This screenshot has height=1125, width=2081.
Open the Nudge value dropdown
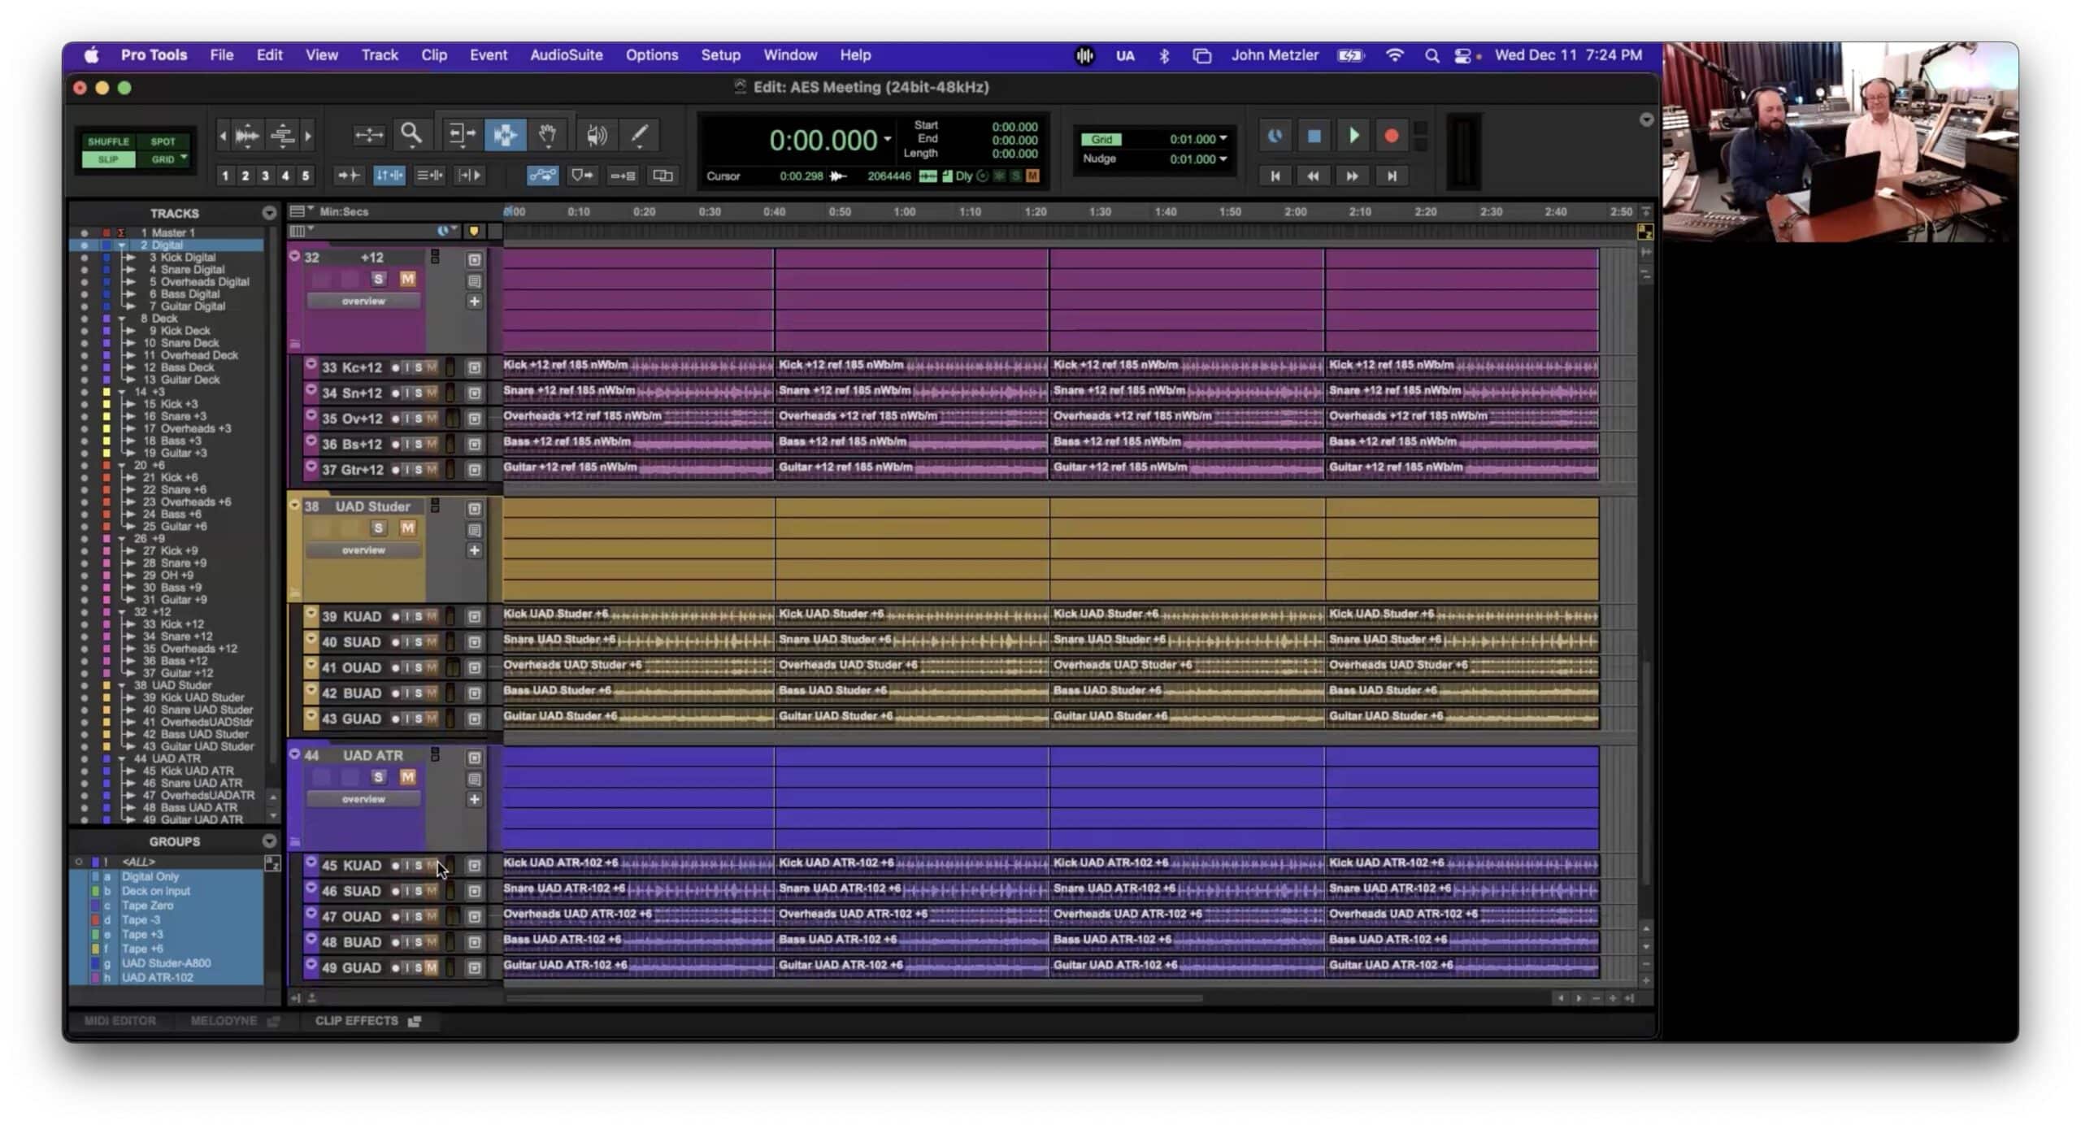[1223, 159]
